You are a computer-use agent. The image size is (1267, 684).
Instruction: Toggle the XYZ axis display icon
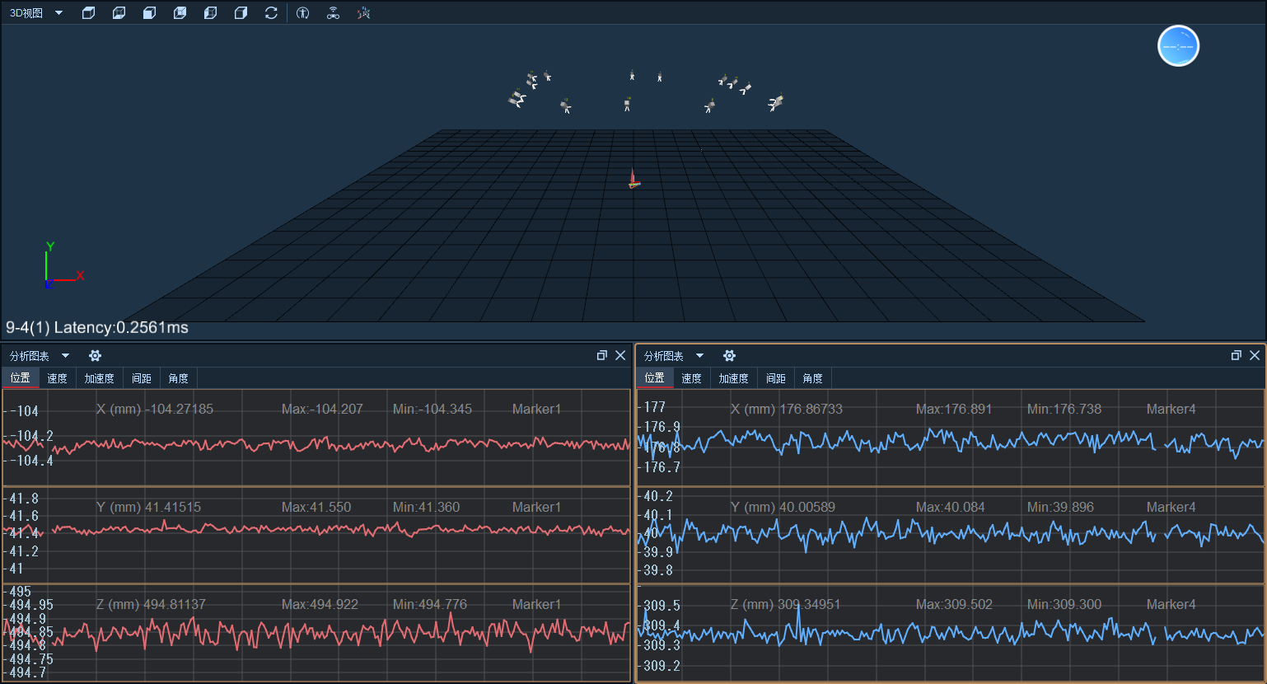[363, 13]
